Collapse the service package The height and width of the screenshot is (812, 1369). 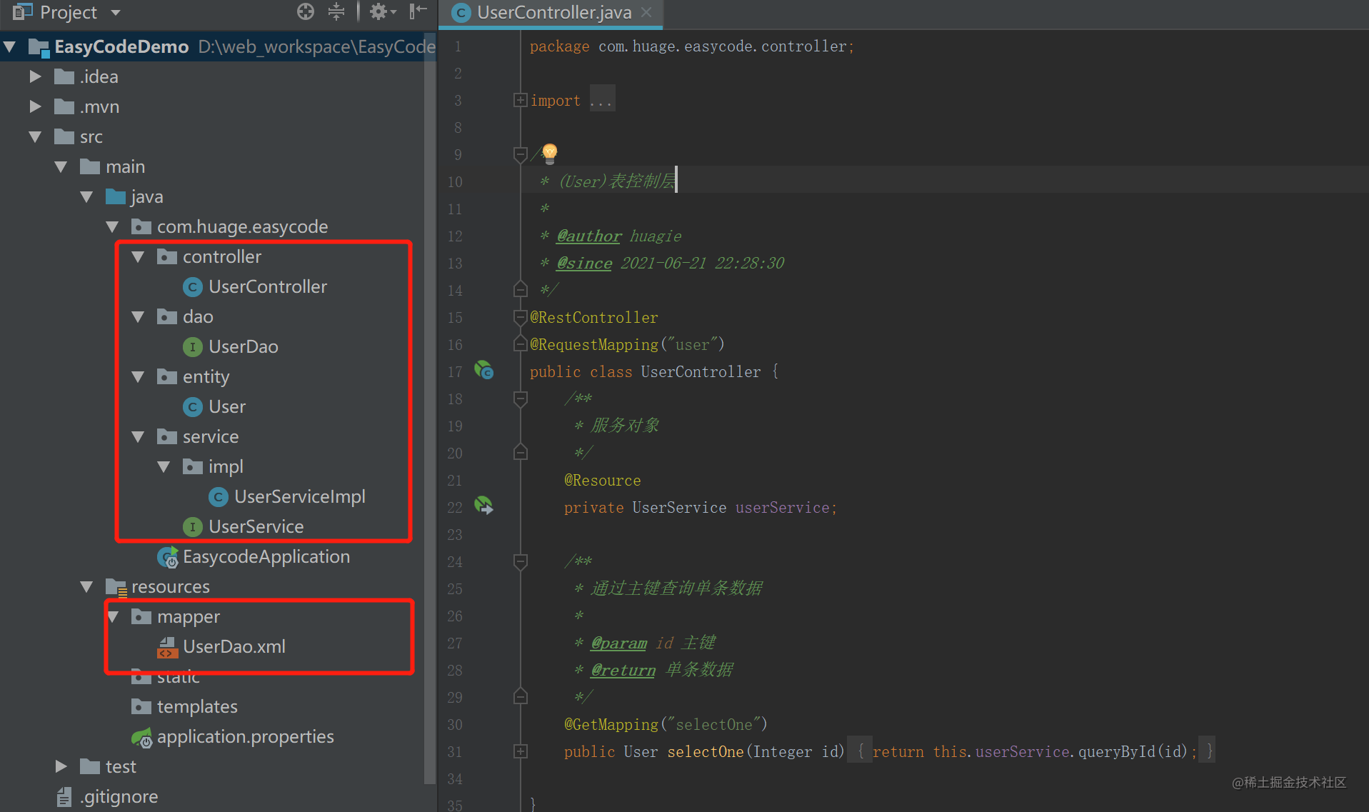click(x=138, y=436)
